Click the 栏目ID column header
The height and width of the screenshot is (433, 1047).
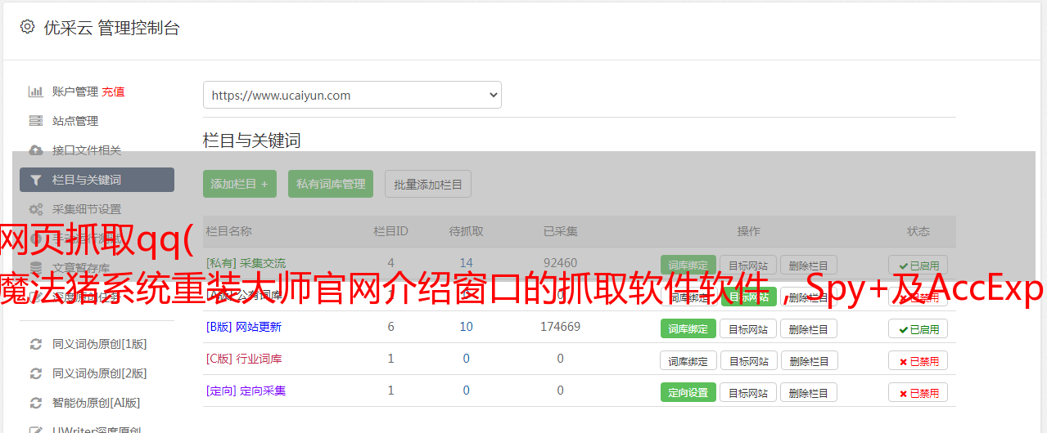[390, 231]
